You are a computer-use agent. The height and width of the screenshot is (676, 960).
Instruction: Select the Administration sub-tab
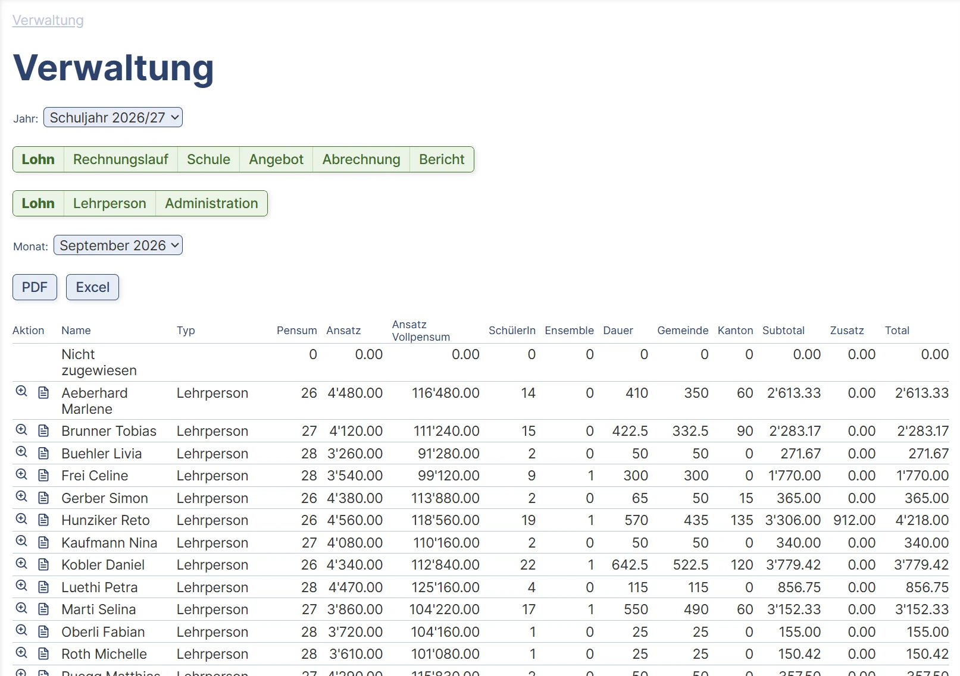tap(211, 203)
